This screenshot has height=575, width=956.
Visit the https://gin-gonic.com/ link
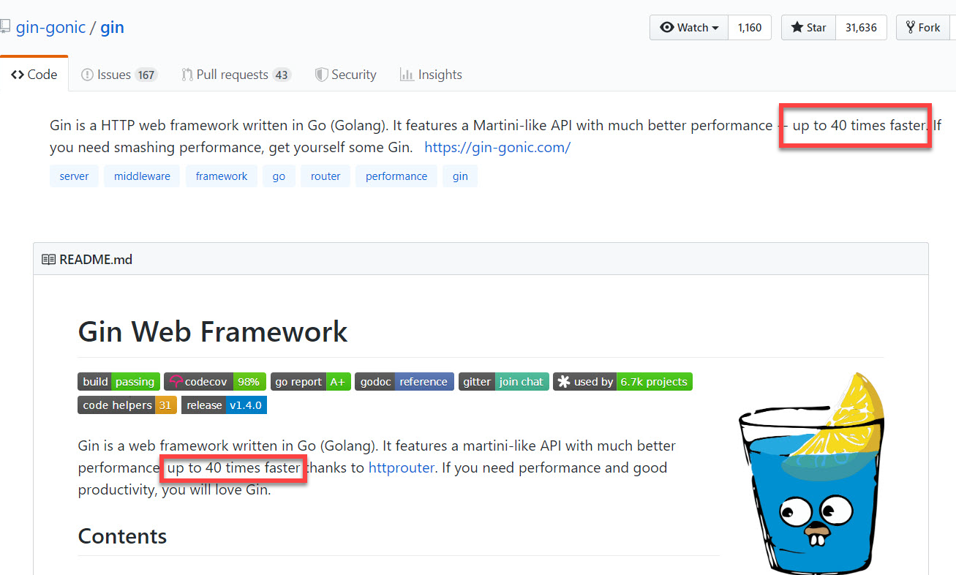point(497,147)
